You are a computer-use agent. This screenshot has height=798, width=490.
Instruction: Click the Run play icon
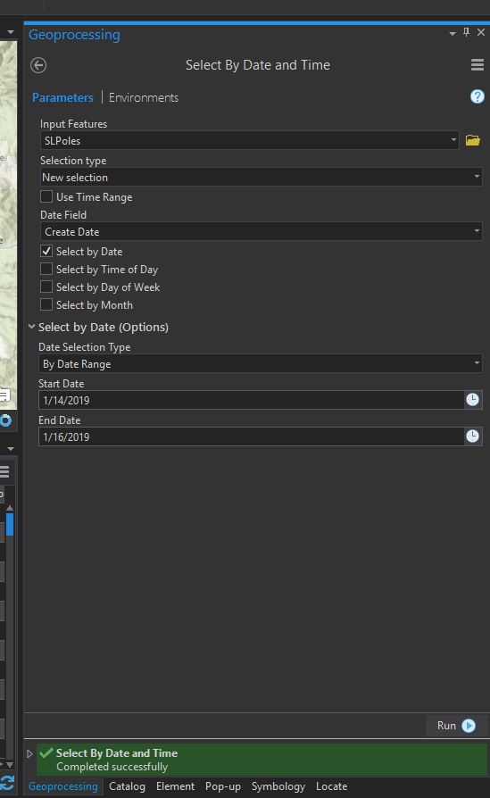[469, 725]
